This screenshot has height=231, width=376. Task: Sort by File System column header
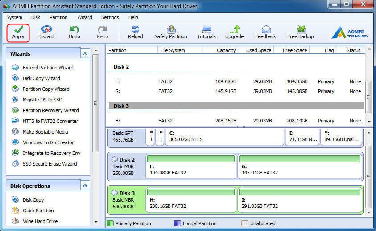tap(180, 50)
